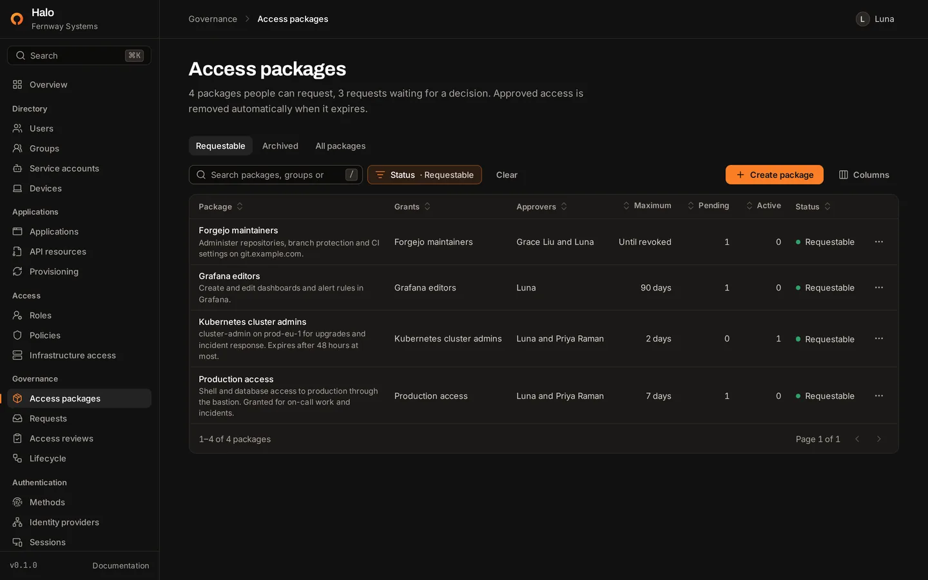This screenshot has height=580, width=928.
Task: Open row actions for Production access
Action: (x=878, y=396)
